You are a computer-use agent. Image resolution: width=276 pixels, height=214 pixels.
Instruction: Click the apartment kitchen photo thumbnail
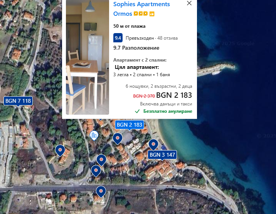88,57
